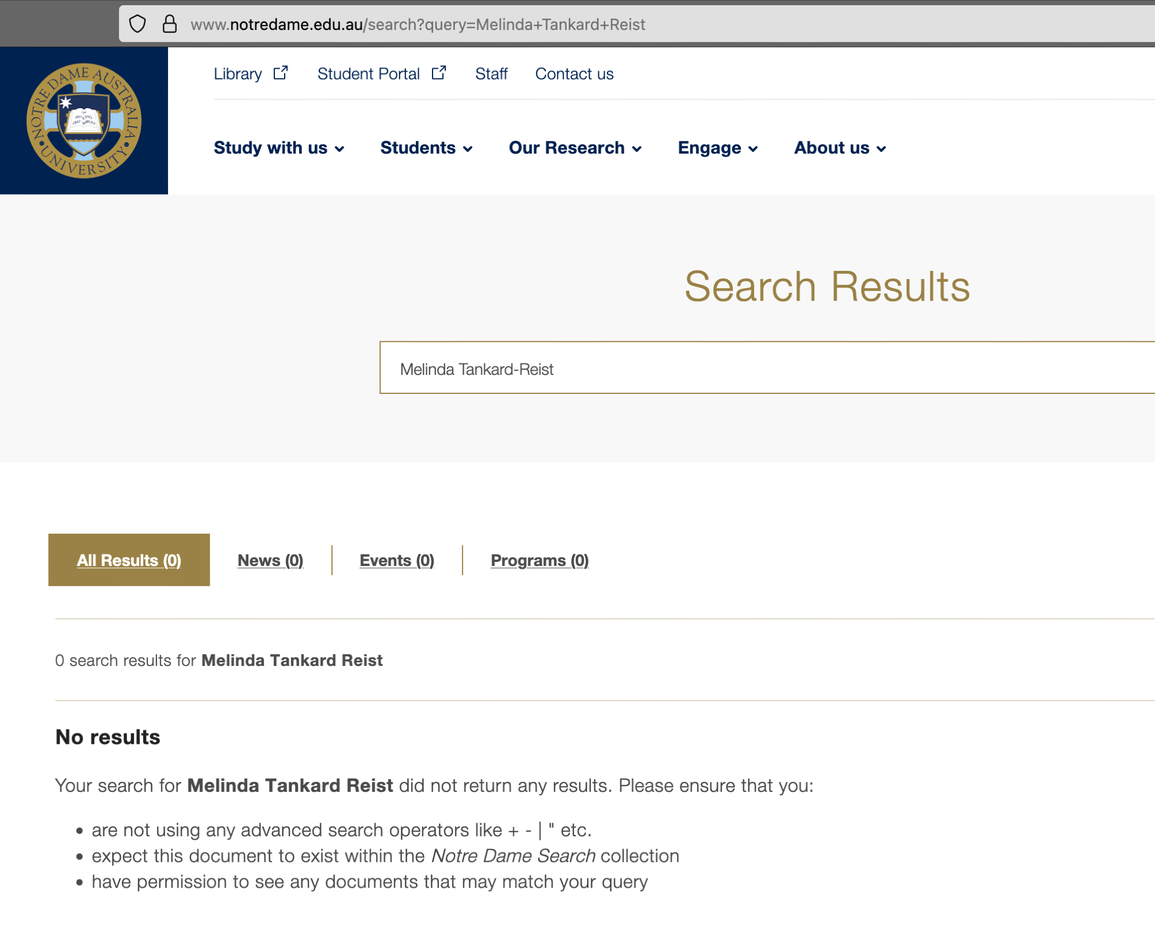1155x942 pixels.
Task: Click the padlock site security icon
Action: point(169,24)
